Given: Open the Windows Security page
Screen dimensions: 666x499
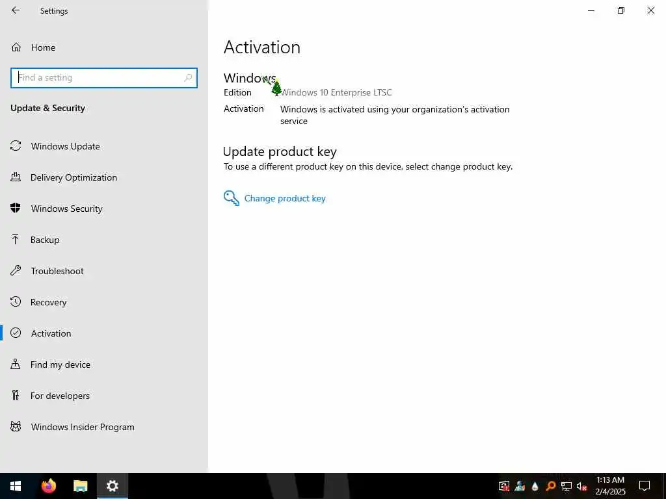Looking at the screenshot, I should click(104, 209).
